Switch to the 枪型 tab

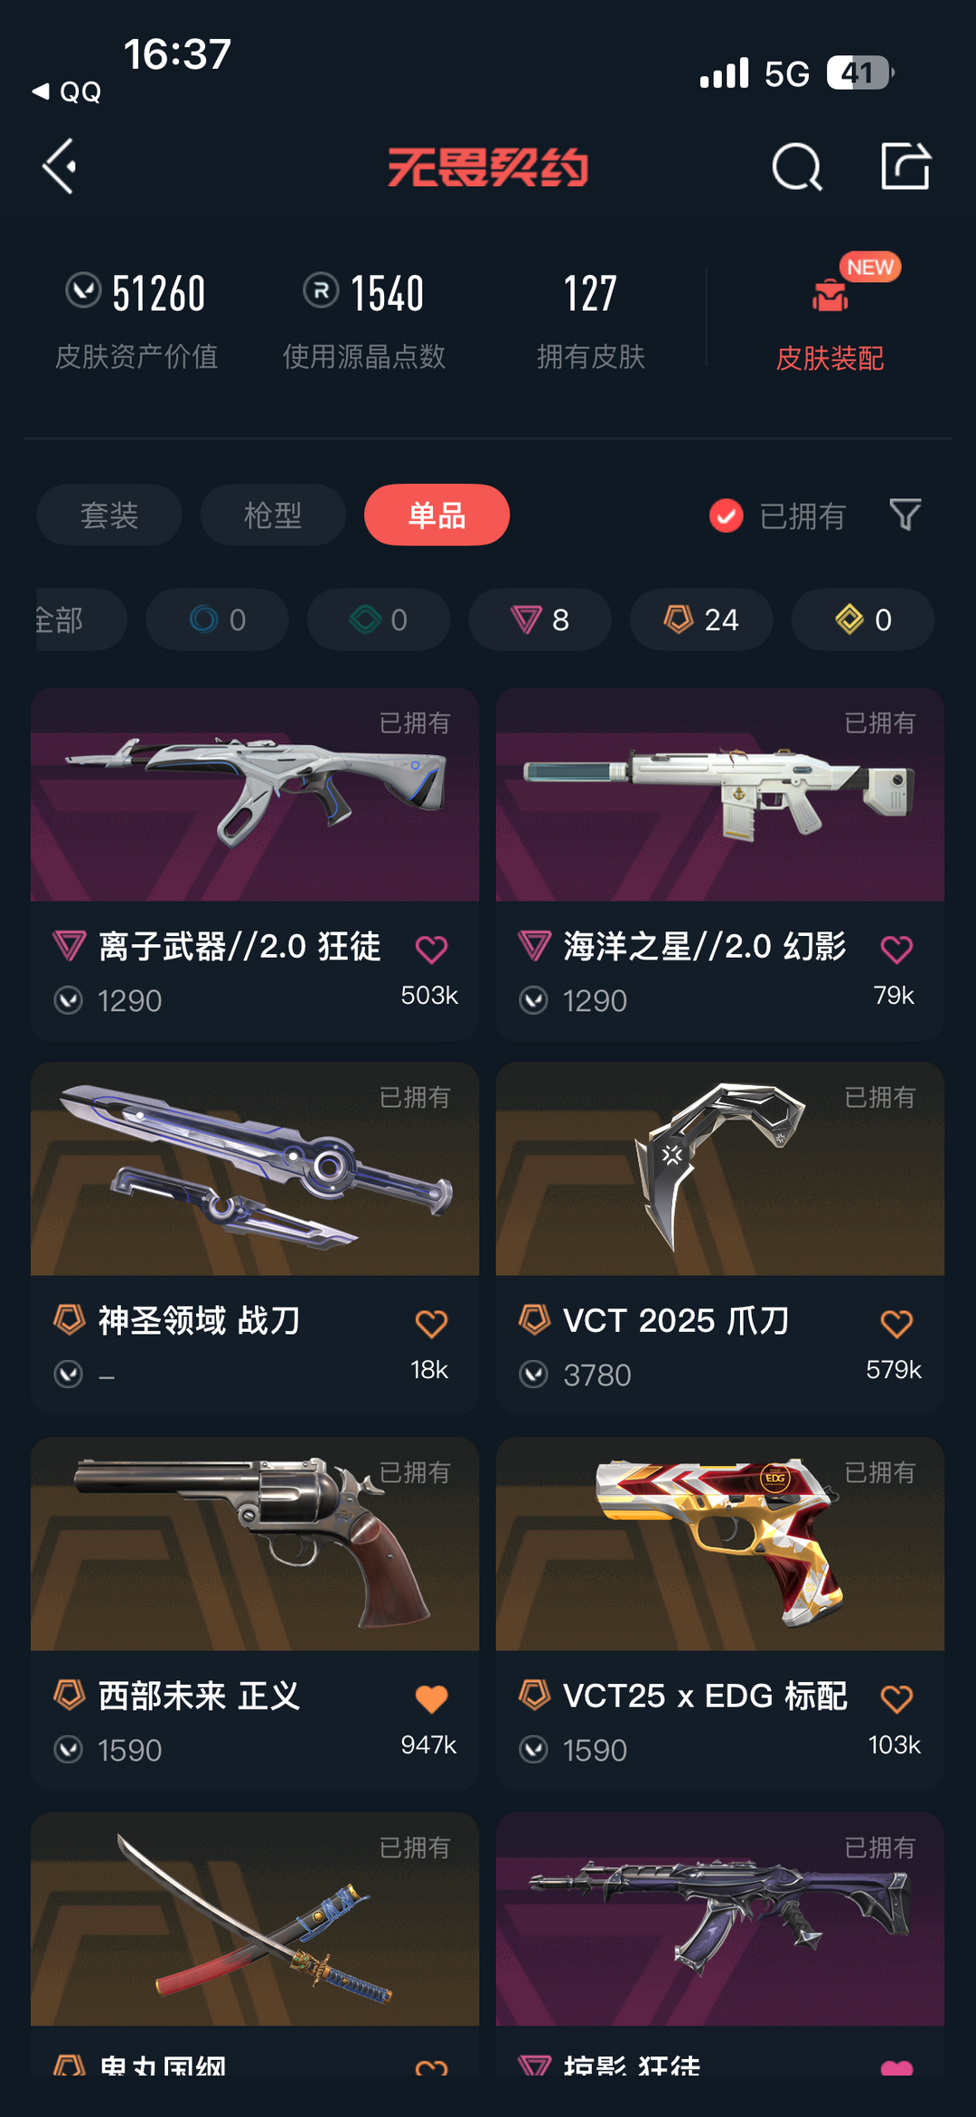pos(273,515)
